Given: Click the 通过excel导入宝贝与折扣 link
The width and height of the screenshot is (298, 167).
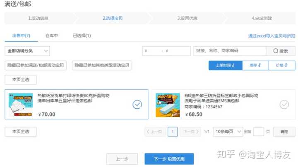Looking at the screenshot, I should [272, 36].
